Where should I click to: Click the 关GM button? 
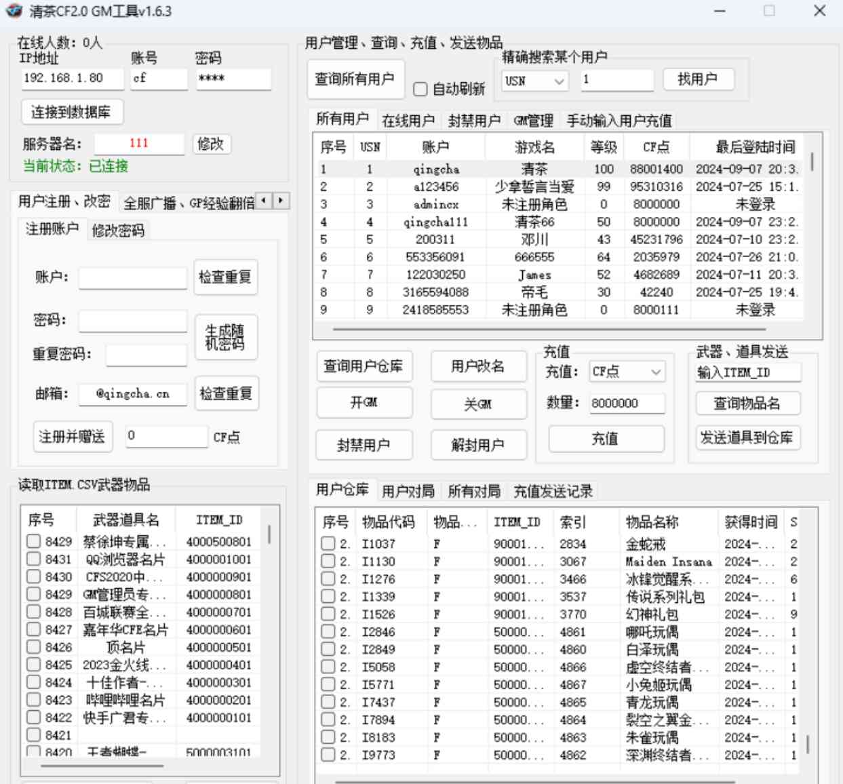coord(478,404)
